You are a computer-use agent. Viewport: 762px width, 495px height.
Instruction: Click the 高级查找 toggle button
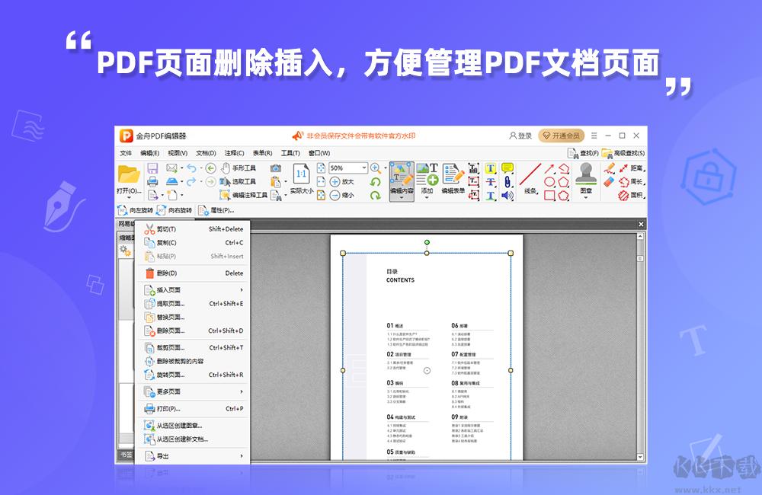(627, 153)
